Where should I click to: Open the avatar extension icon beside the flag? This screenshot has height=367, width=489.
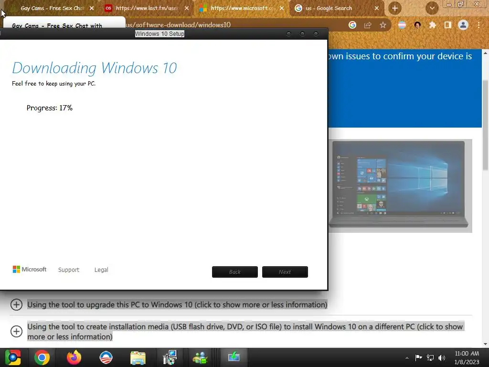pyautogui.click(x=417, y=25)
